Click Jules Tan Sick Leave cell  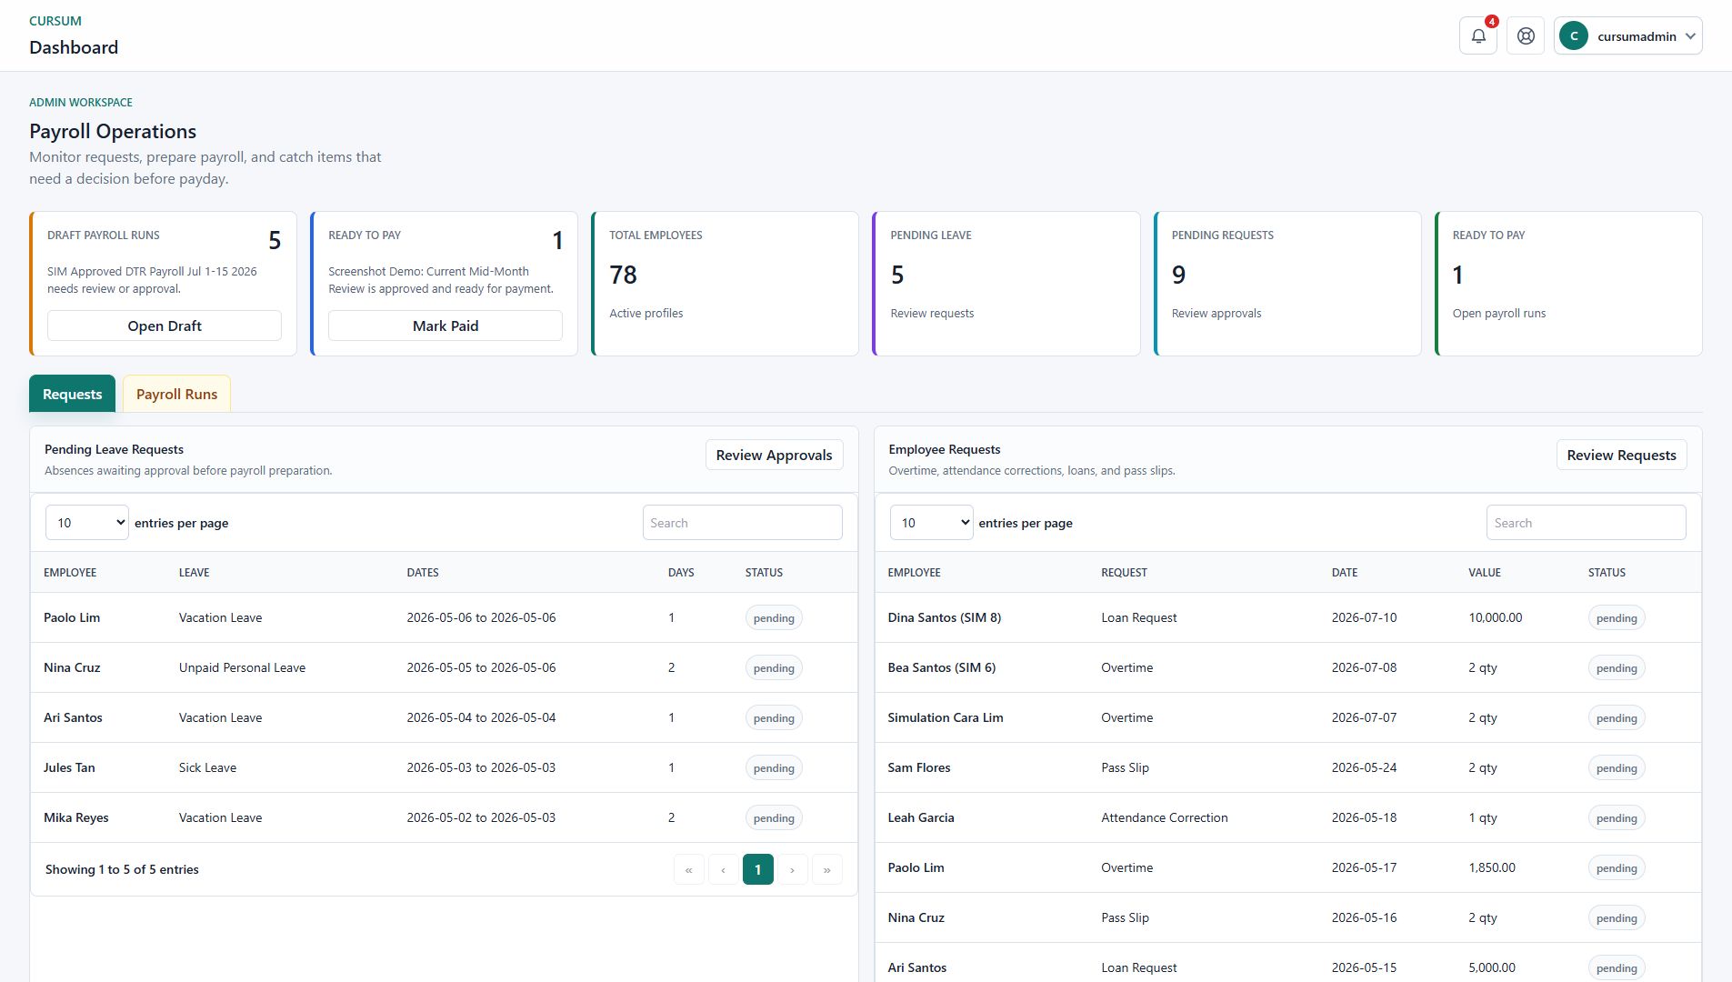[x=207, y=767]
